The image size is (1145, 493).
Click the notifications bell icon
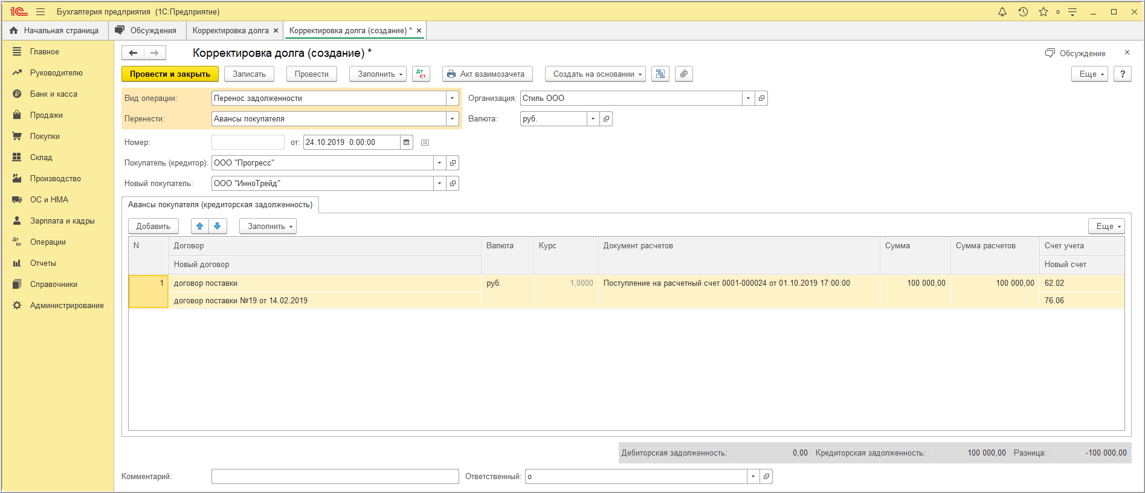pos(1002,12)
